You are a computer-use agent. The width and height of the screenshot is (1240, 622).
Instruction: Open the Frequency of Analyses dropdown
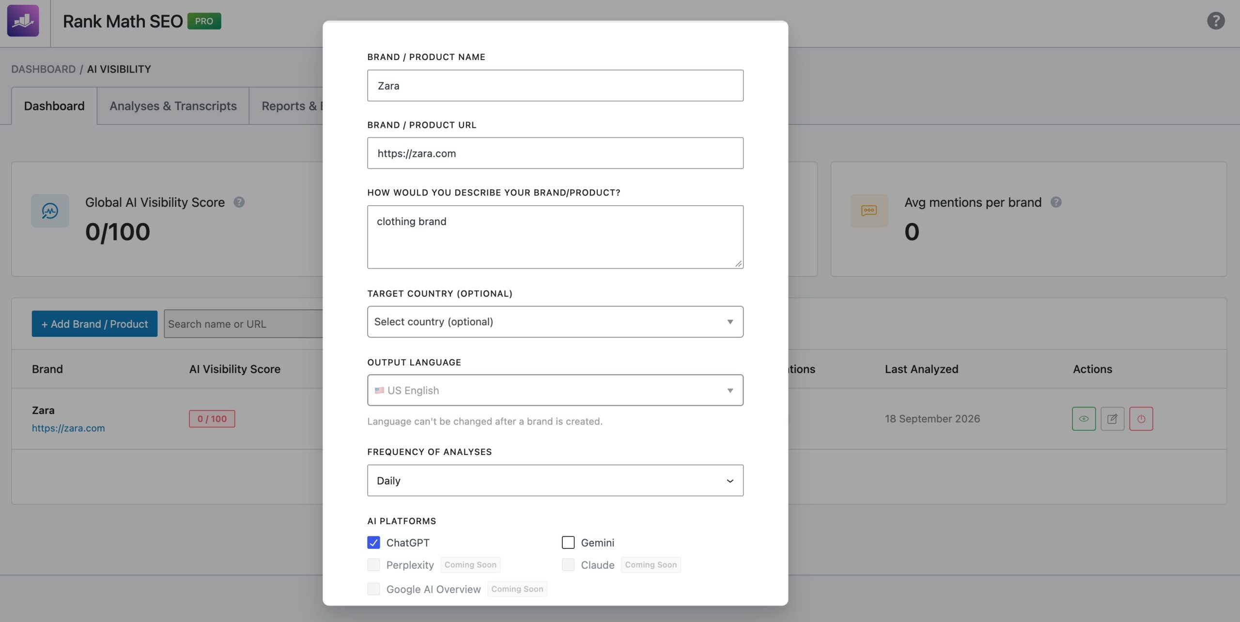tap(555, 481)
